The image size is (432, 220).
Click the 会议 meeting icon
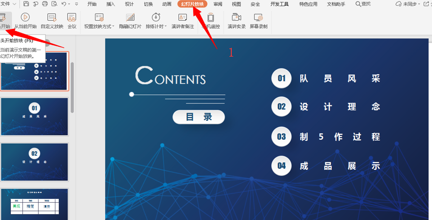(x=72, y=17)
